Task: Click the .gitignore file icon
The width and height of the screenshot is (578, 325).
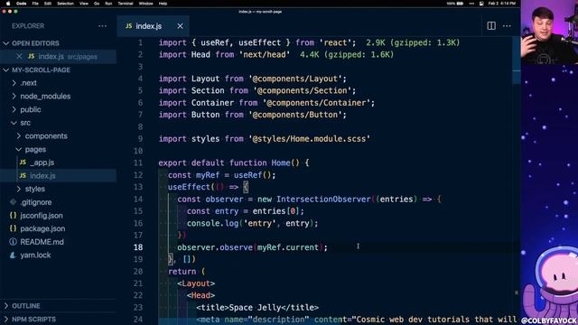Action: pos(14,202)
